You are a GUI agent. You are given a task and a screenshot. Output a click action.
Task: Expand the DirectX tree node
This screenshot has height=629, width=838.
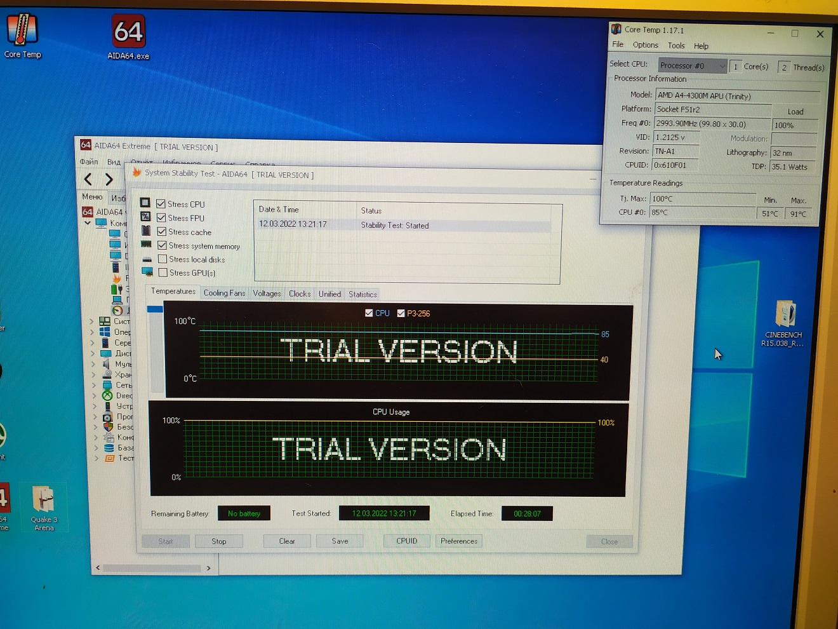(x=95, y=395)
